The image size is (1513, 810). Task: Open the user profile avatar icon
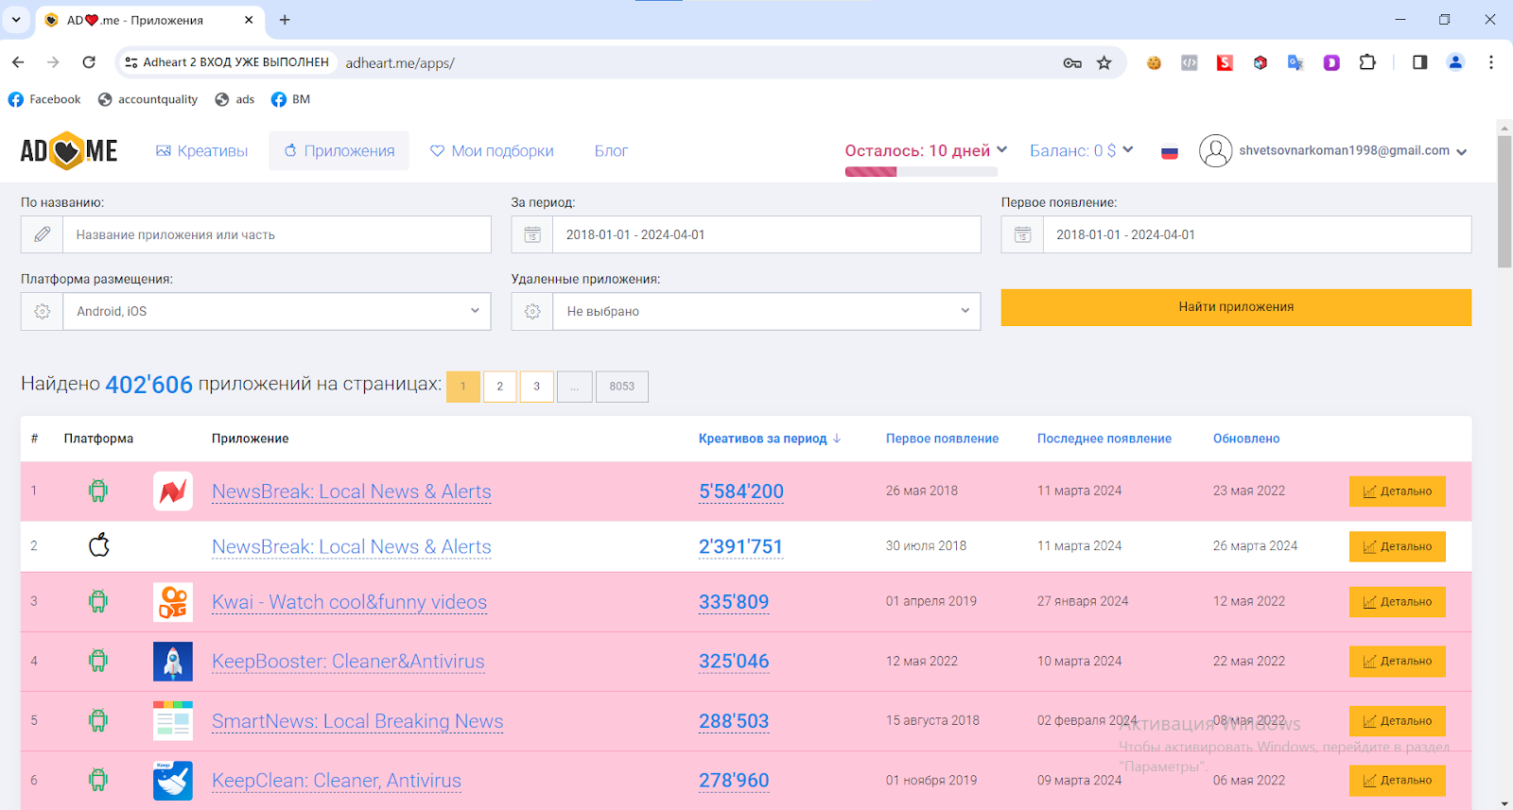[1215, 151]
